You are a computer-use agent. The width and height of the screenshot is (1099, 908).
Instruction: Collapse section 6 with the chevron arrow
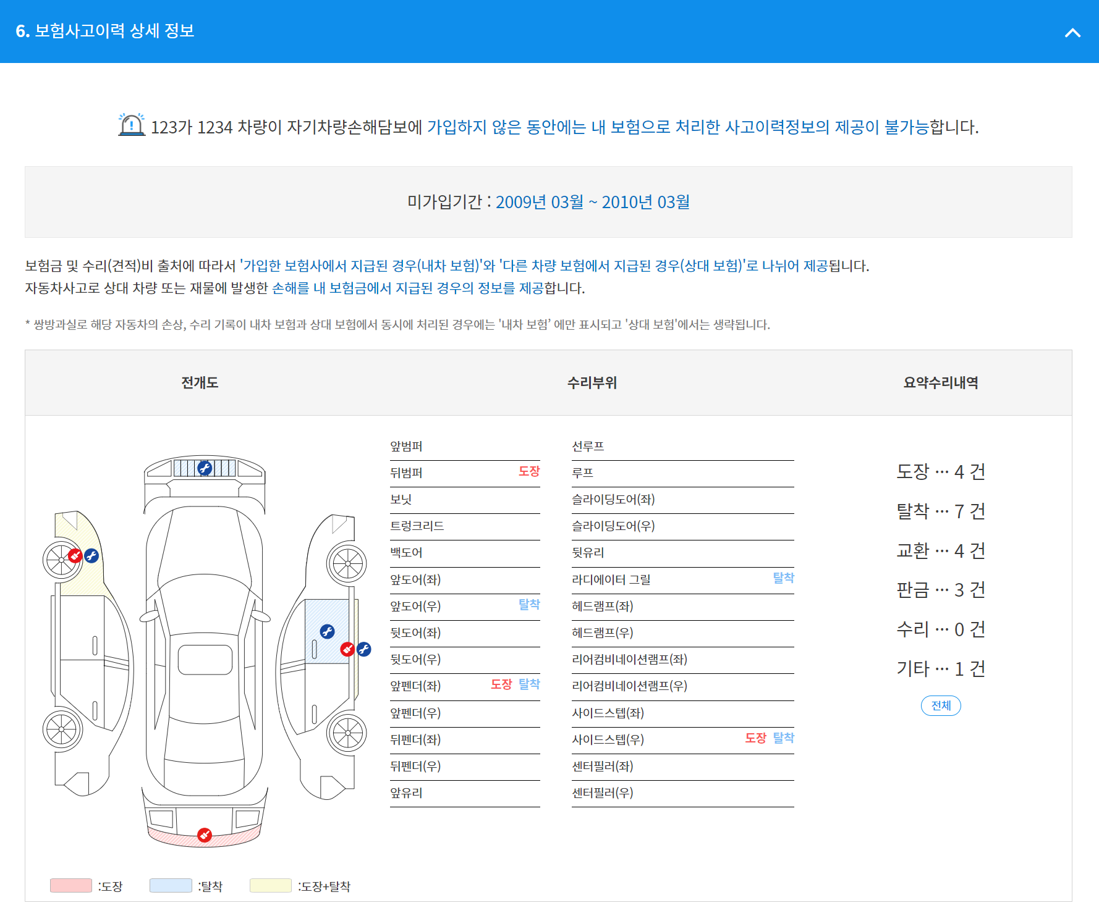pyautogui.click(x=1072, y=32)
